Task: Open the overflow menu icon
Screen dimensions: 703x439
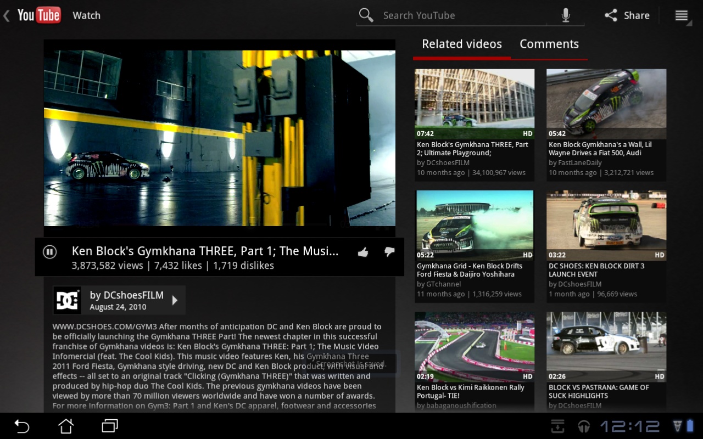Action: pos(681,15)
